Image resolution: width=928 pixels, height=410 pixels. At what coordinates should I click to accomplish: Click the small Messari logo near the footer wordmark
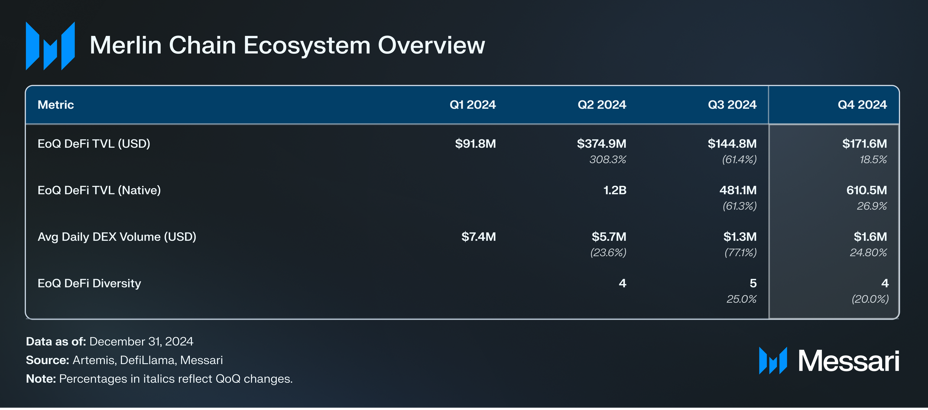click(x=773, y=361)
